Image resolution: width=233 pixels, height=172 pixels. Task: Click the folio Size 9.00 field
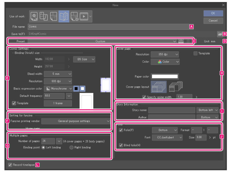click(201, 137)
